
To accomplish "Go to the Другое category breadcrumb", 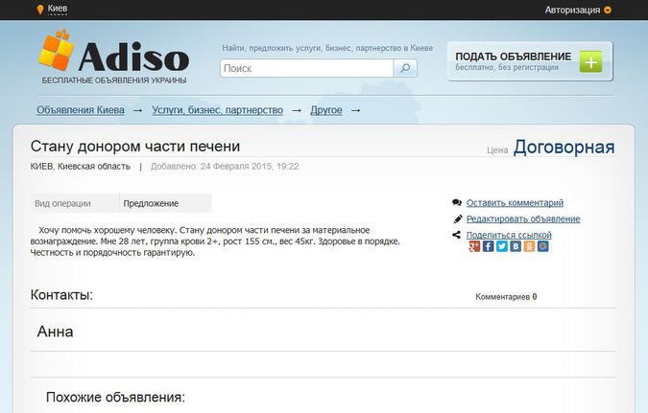I will (x=326, y=110).
